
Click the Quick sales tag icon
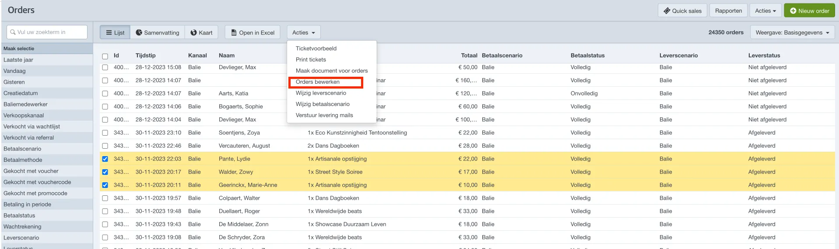pyautogui.click(x=667, y=11)
